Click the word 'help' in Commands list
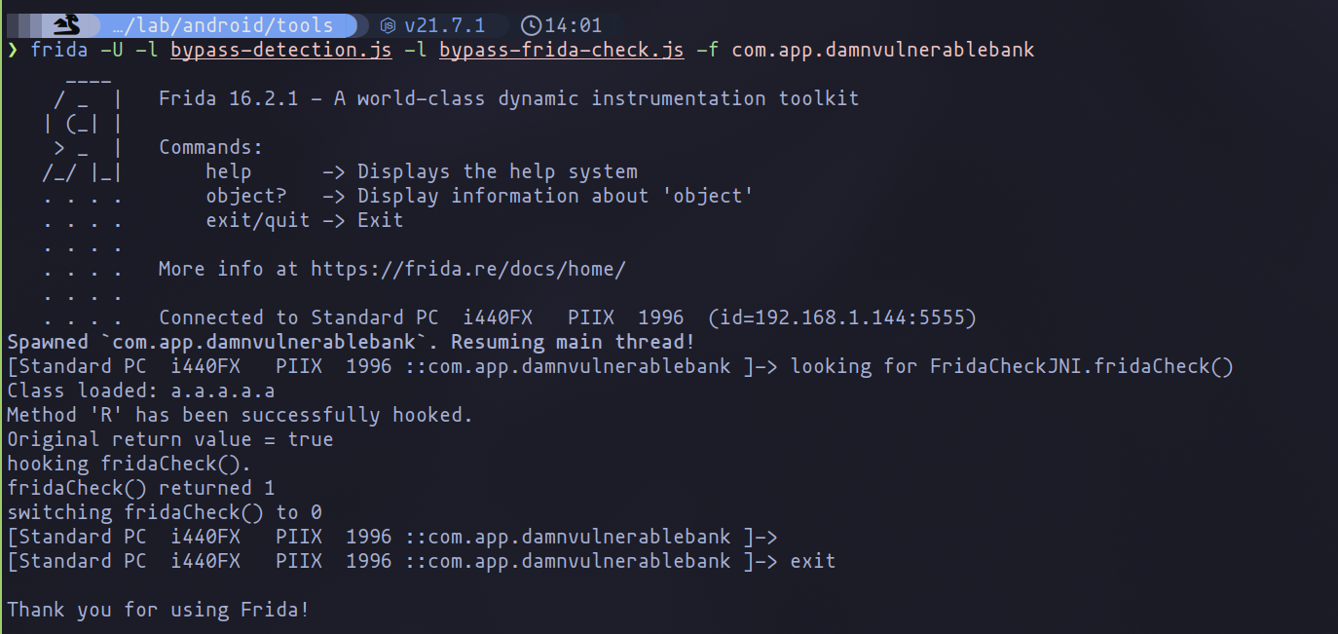1338x634 pixels. pos(229,171)
